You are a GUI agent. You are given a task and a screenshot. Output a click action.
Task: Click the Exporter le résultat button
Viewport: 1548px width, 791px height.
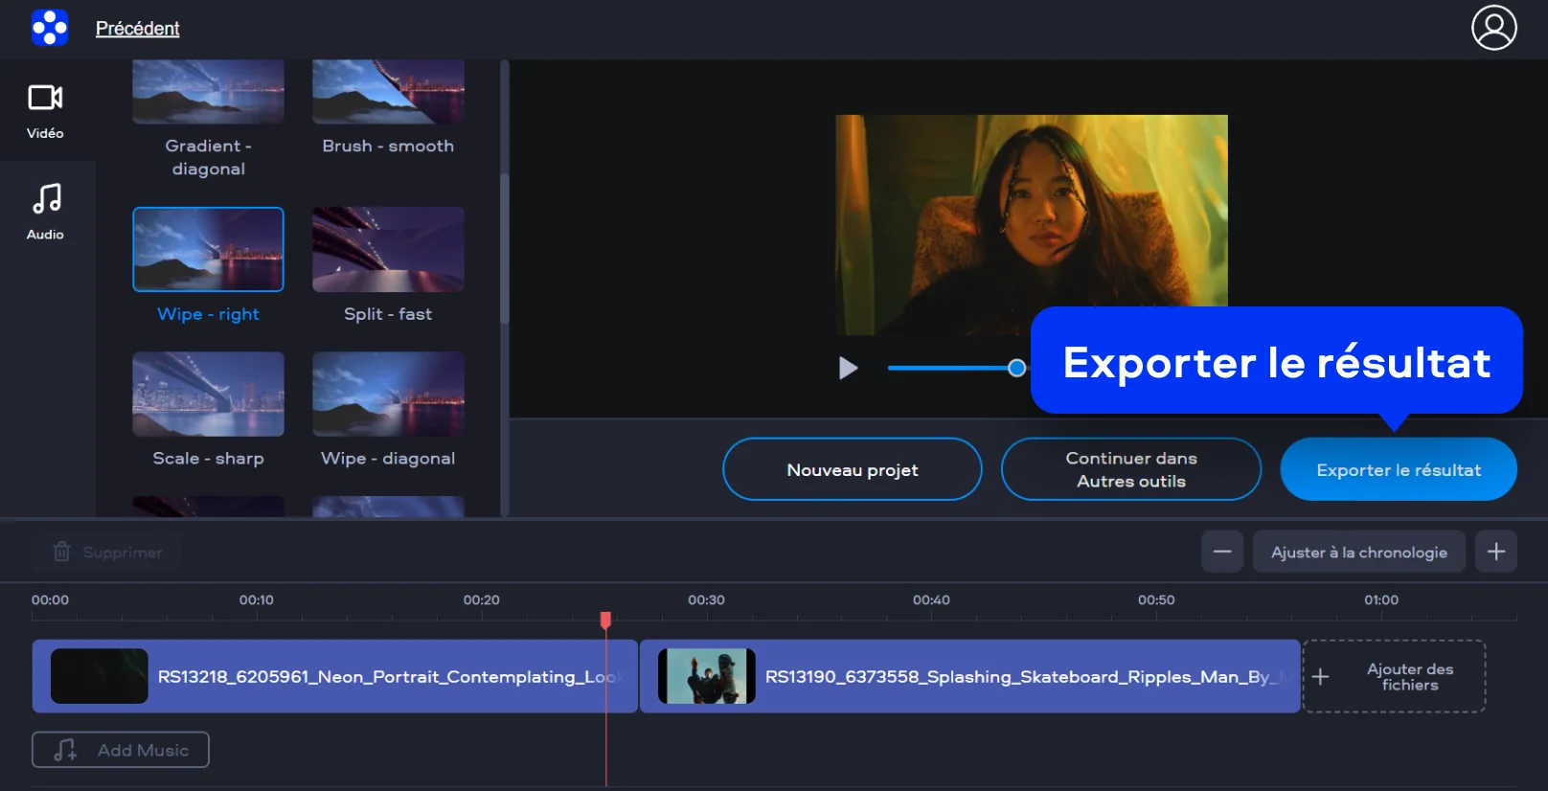pos(1398,469)
